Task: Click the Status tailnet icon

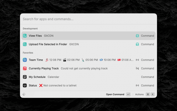Action: [25, 85]
